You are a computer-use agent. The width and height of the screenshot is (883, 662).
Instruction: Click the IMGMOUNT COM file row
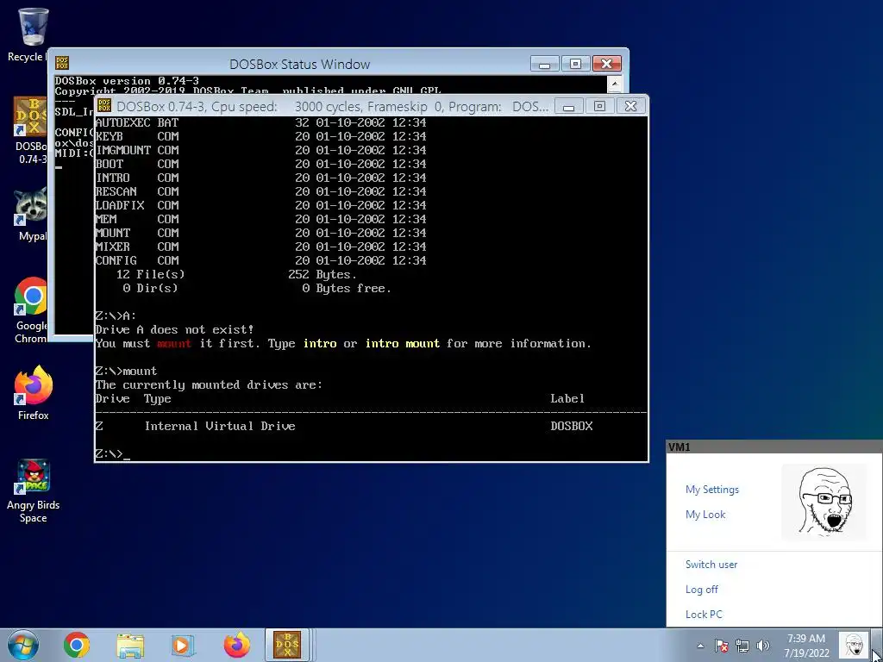pyautogui.click(x=260, y=150)
